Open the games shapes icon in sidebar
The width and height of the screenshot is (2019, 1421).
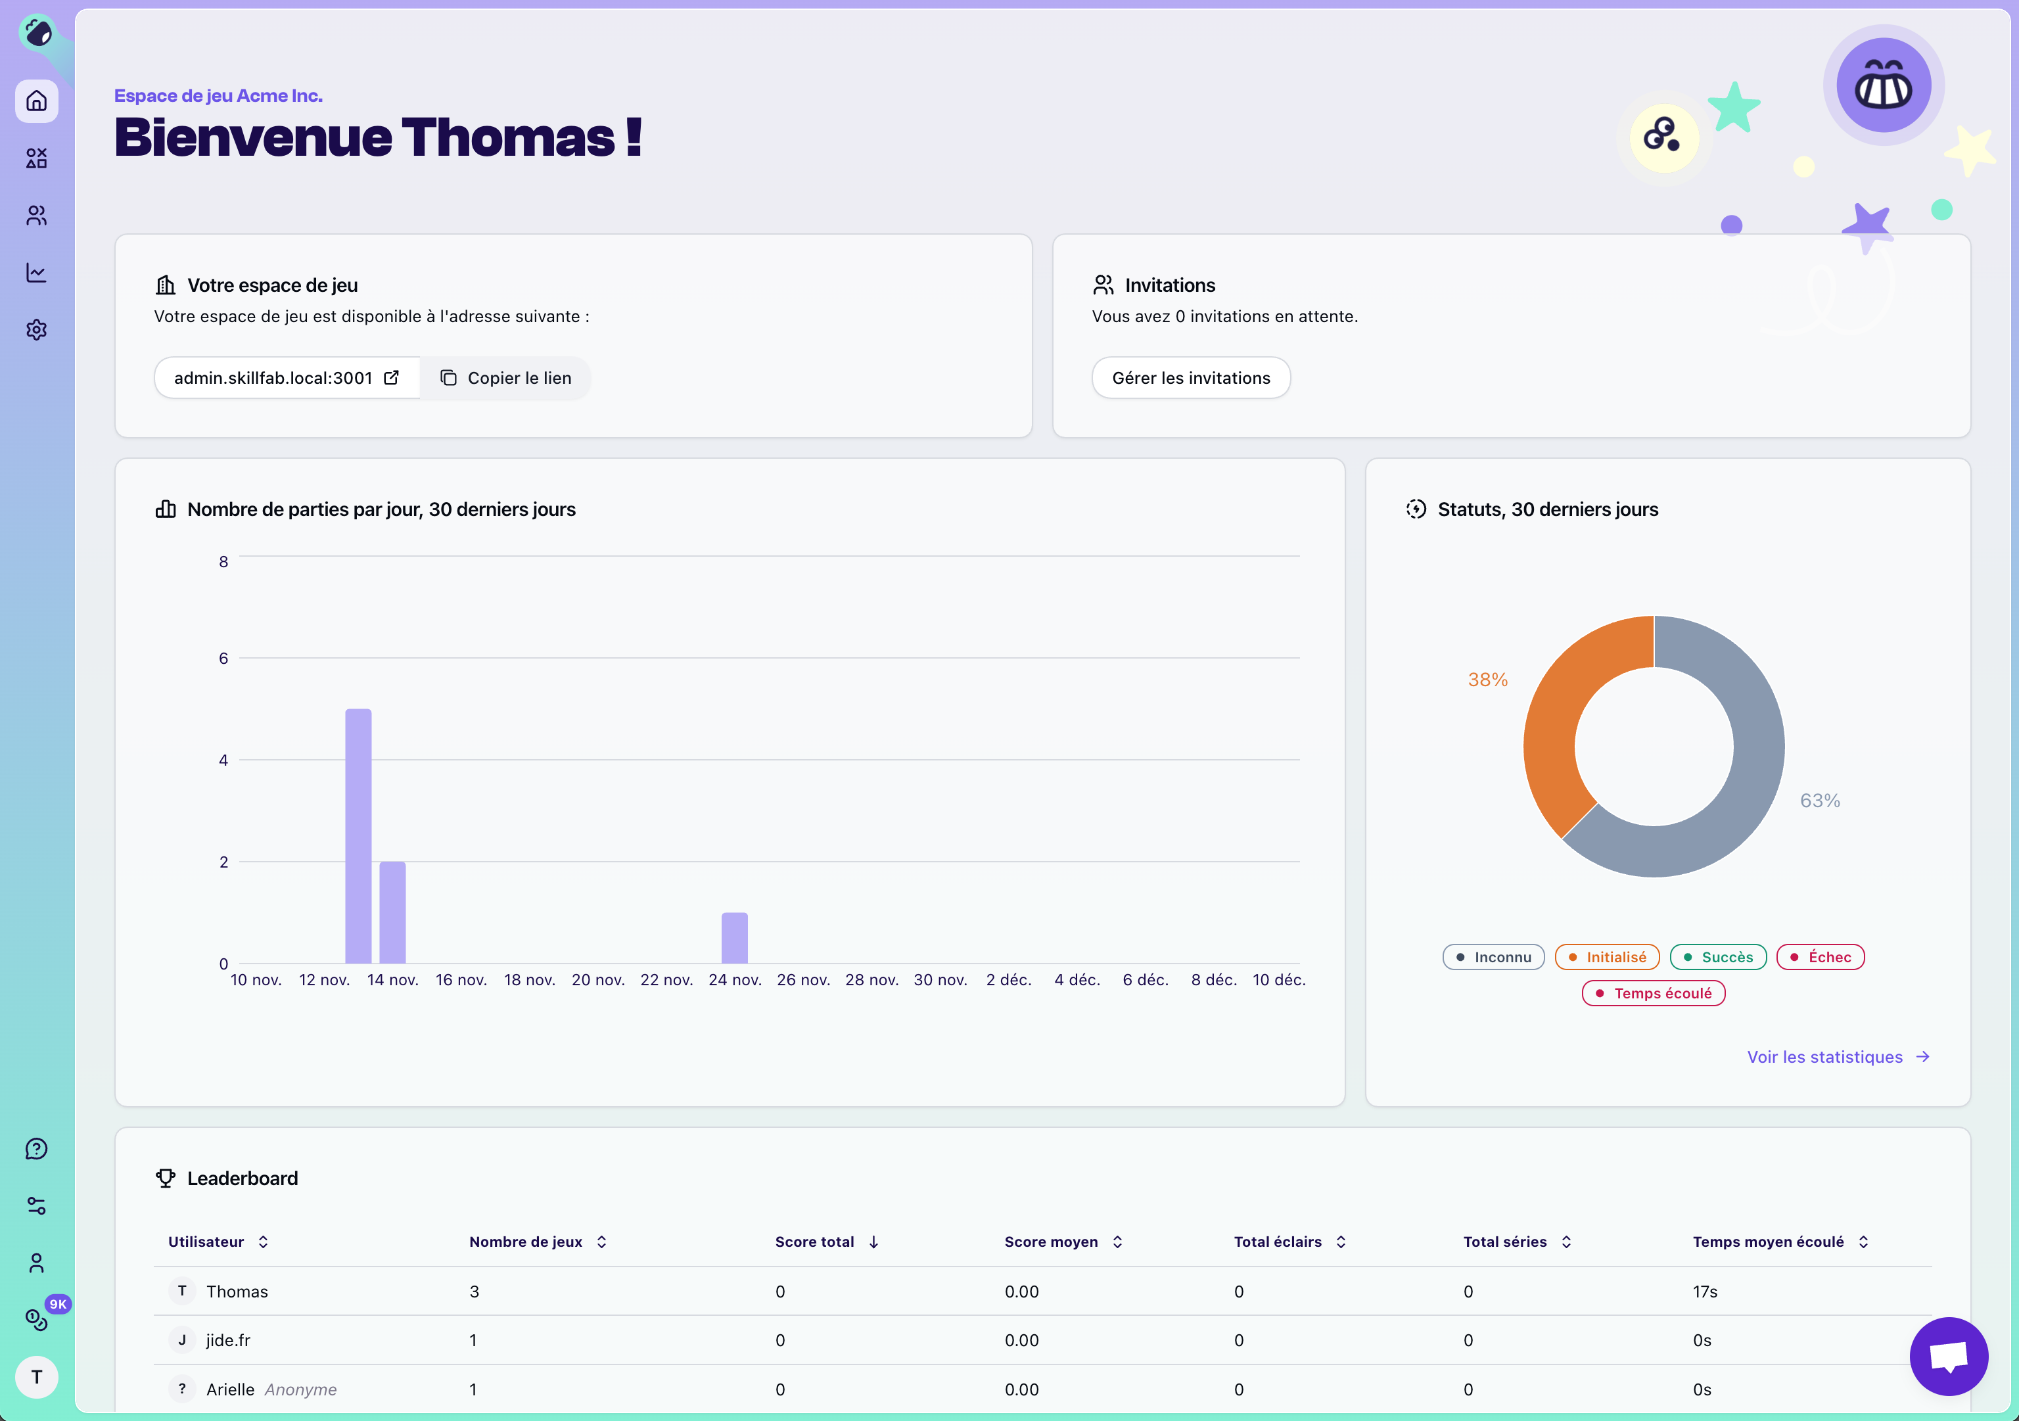point(36,158)
